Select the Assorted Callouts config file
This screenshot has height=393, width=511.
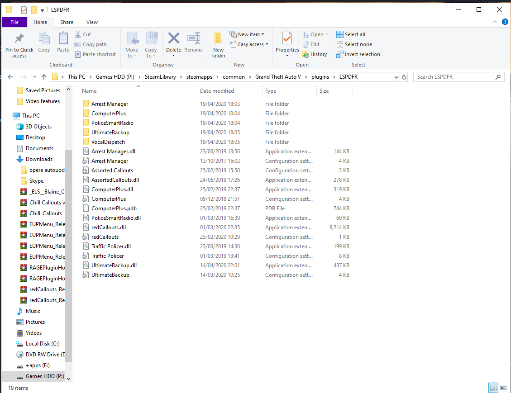112,170
